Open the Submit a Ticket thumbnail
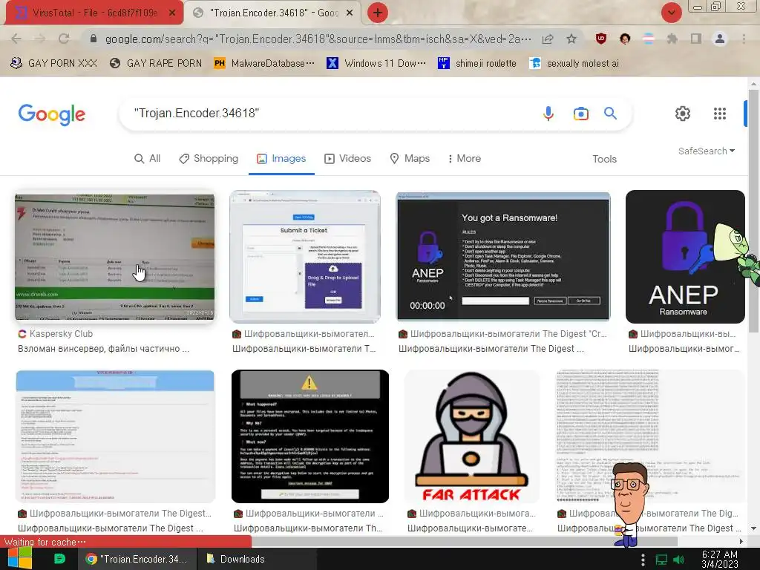 point(305,256)
